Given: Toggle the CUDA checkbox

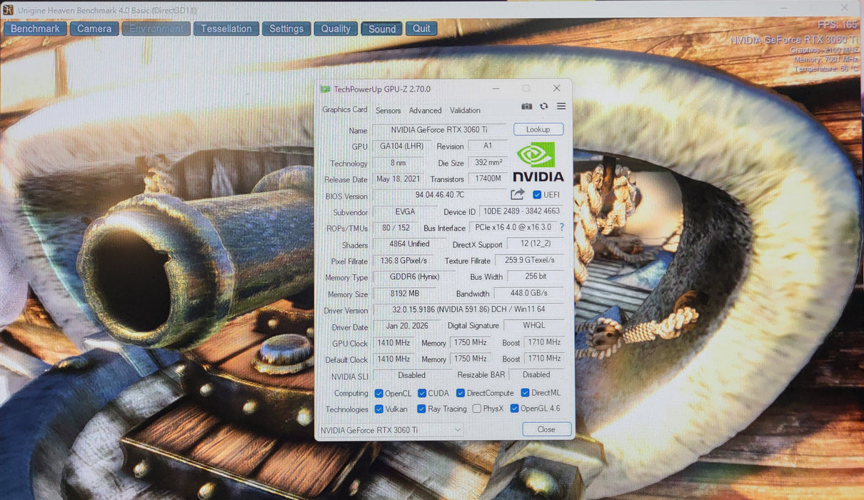Looking at the screenshot, I should click(x=422, y=394).
